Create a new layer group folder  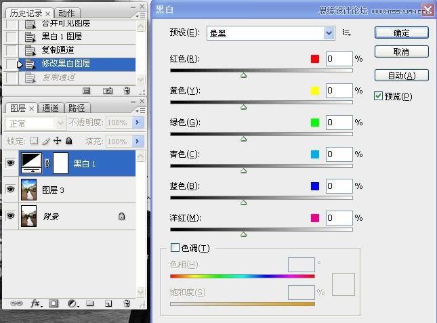[x=90, y=304]
